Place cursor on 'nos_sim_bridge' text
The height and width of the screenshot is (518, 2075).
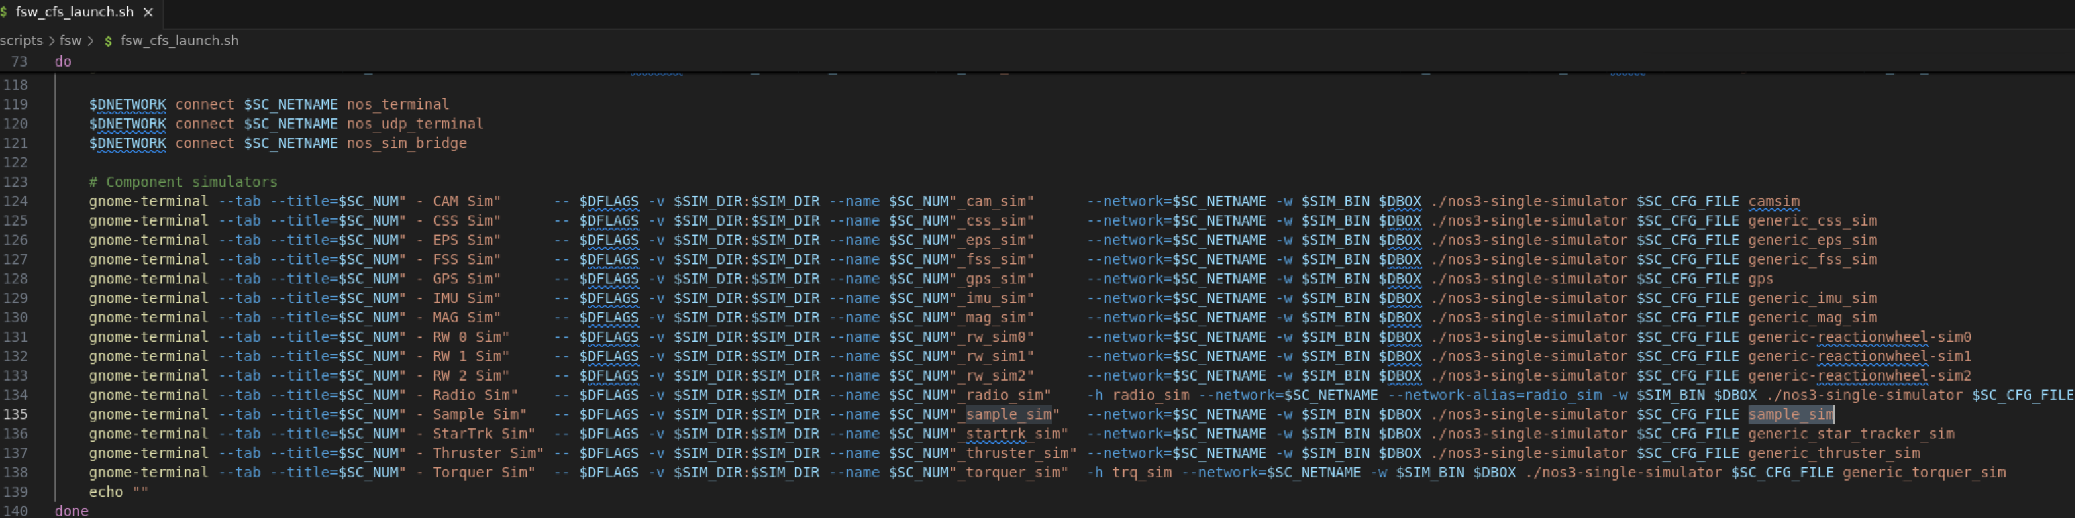click(x=407, y=143)
